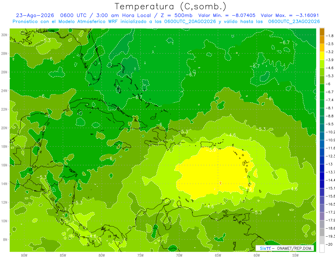The height and width of the screenshot is (259, 335).
Task: Click the 14N latitude axis label
Action: coord(5,184)
